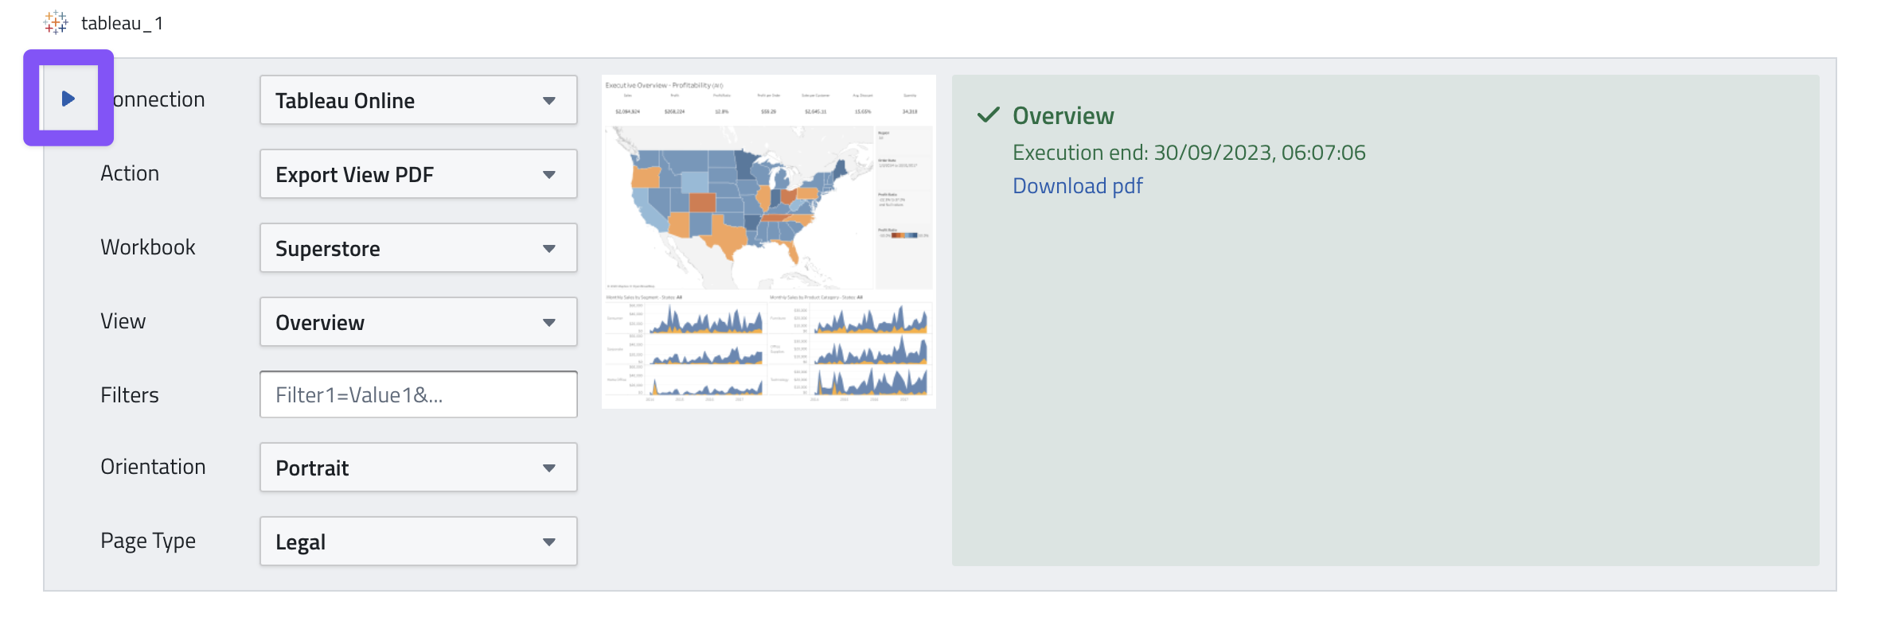The image size is (1877, 625).
Task: Click the Overview result heading
Action: pos(1063,116)
